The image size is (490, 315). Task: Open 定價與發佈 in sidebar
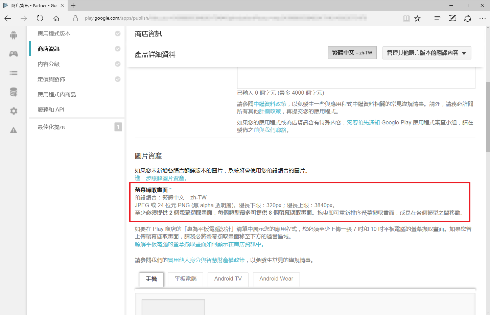point(51,79)
